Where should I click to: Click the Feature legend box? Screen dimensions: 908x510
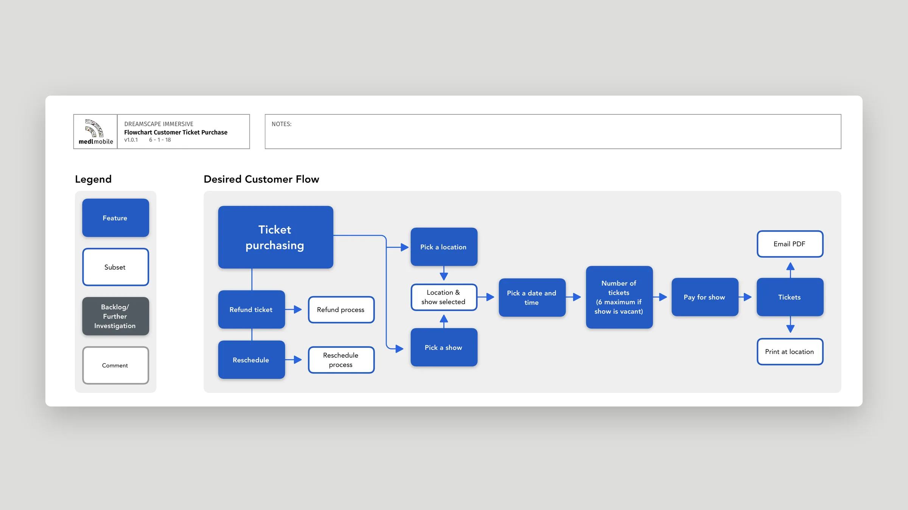coord(115,218)
